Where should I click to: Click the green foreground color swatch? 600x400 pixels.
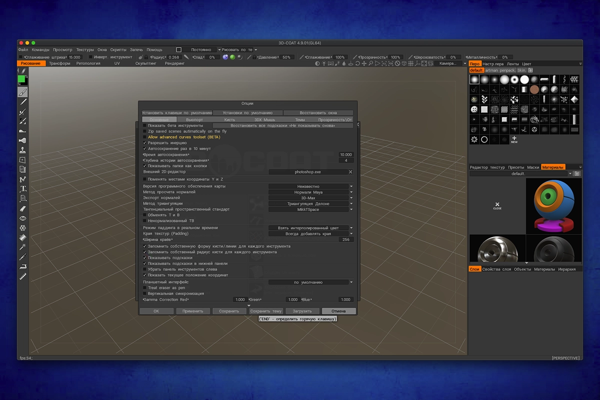(x=21, y=79)
